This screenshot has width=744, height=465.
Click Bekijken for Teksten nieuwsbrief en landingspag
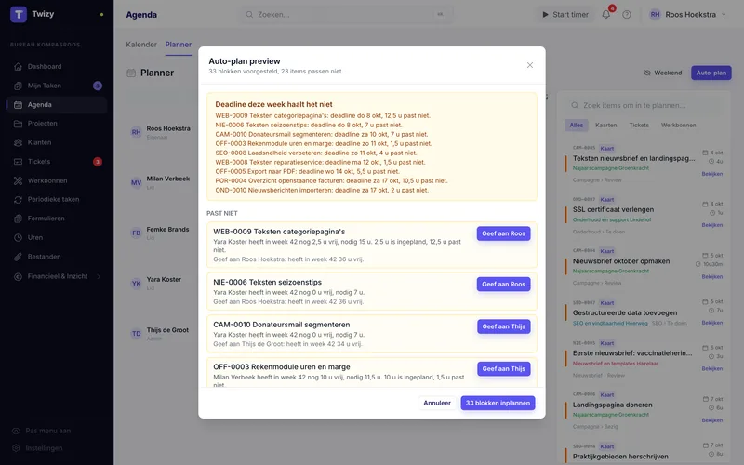point(711,174)
